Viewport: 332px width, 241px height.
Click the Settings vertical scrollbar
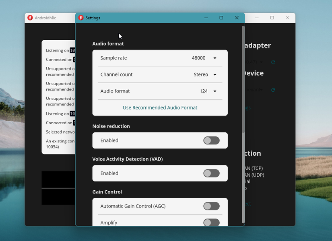pyautogui.click(x=243, y=80)
